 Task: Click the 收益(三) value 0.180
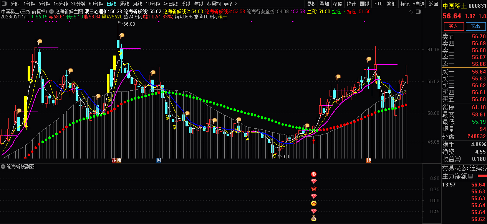coord(479,159)
